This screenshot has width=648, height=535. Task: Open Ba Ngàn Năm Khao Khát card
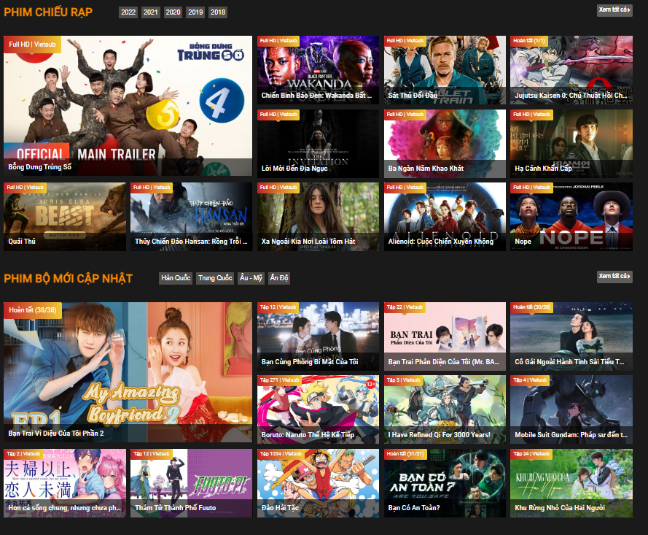click(x=445, y=144)
